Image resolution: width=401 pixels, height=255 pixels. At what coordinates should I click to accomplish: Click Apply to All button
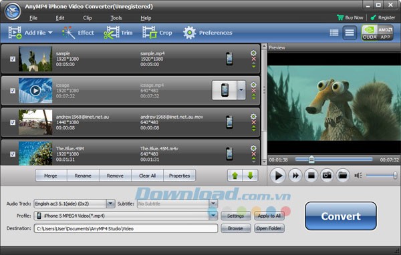pyautogui.click(x=269, y=216)
